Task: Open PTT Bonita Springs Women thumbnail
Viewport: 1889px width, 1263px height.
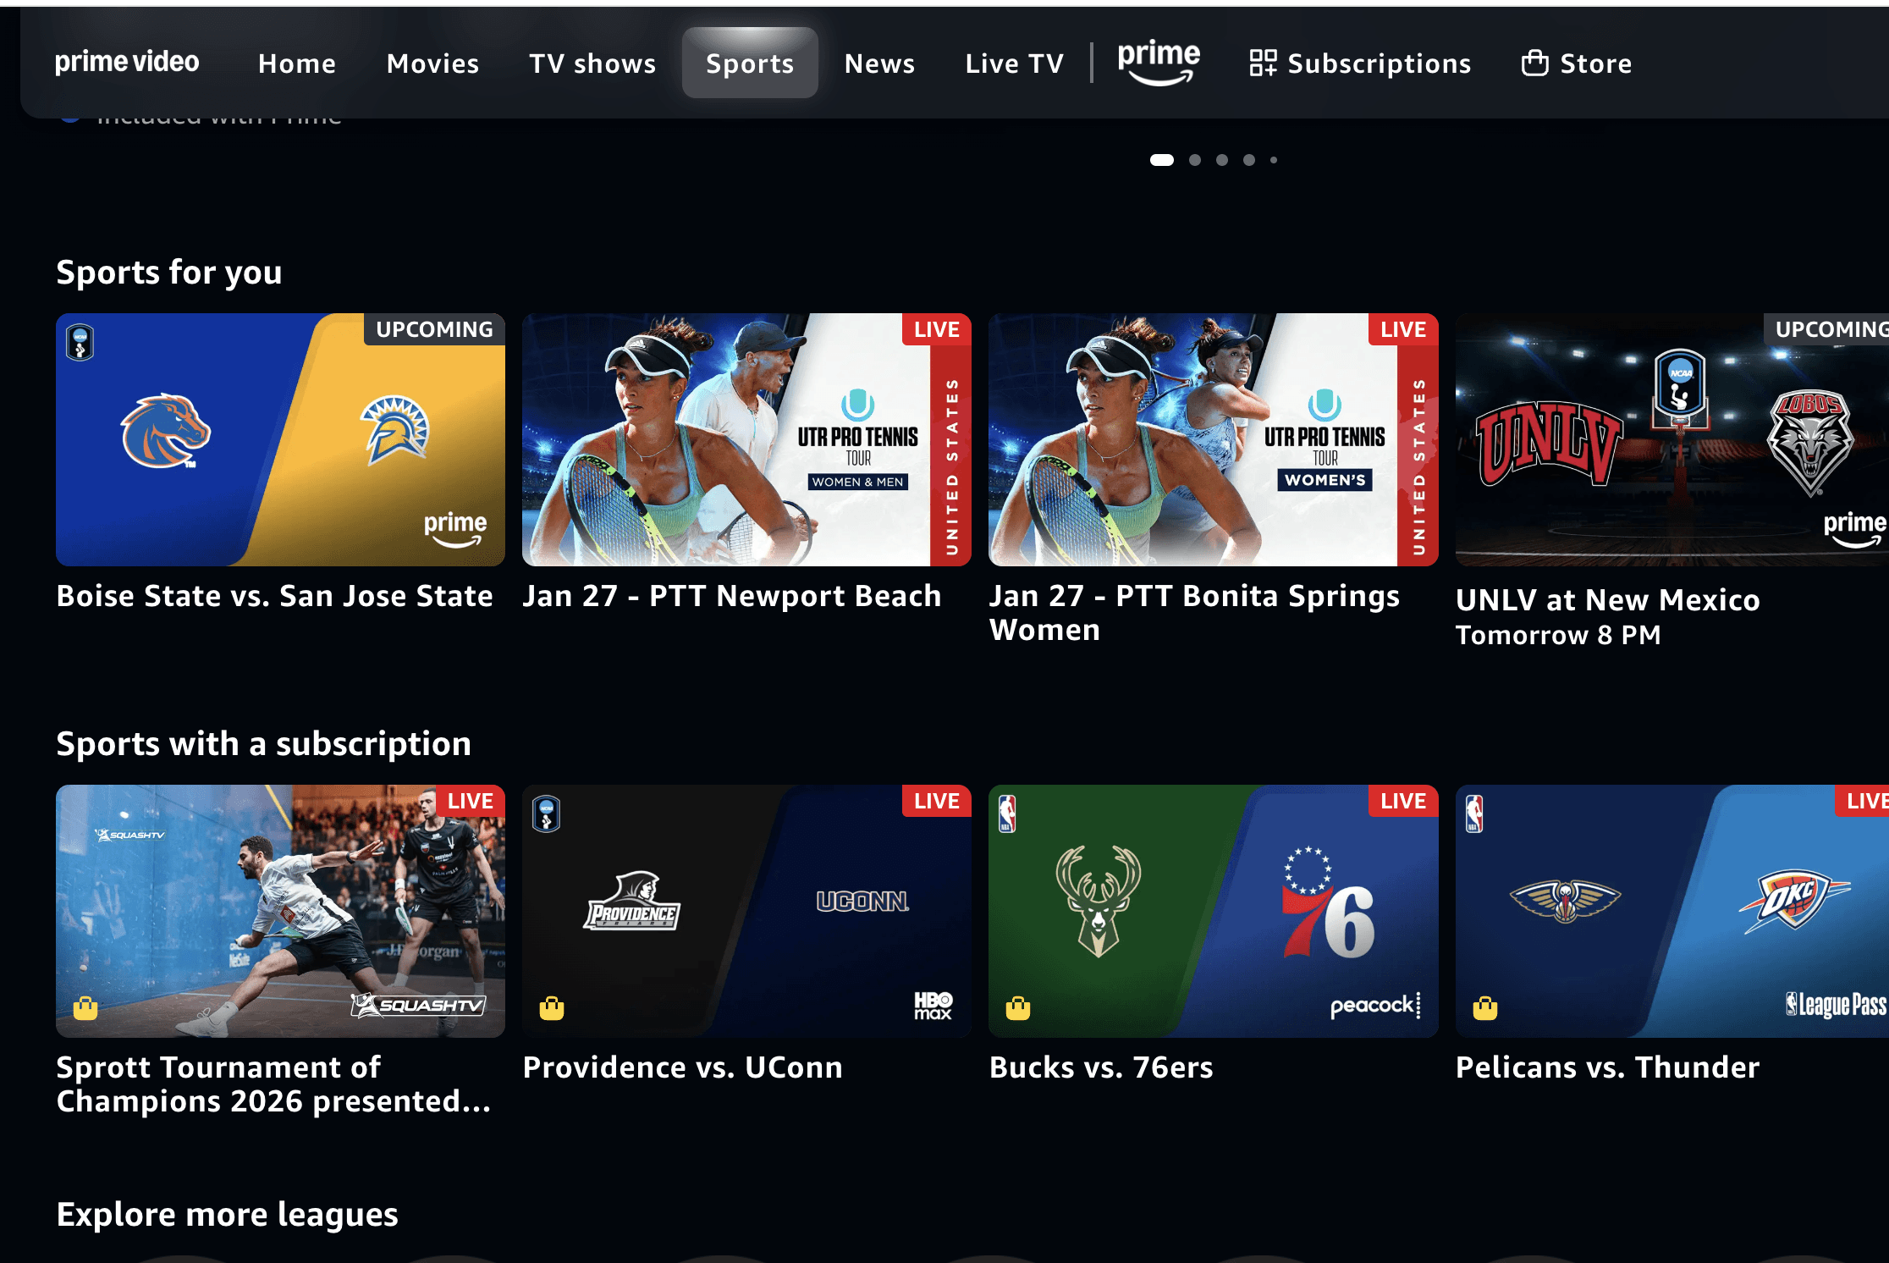Action: tap(1213, 439)
